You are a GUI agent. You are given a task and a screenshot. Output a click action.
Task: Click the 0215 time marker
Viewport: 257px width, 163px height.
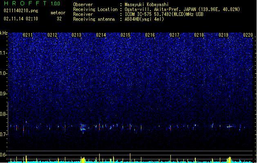(125, 35)
